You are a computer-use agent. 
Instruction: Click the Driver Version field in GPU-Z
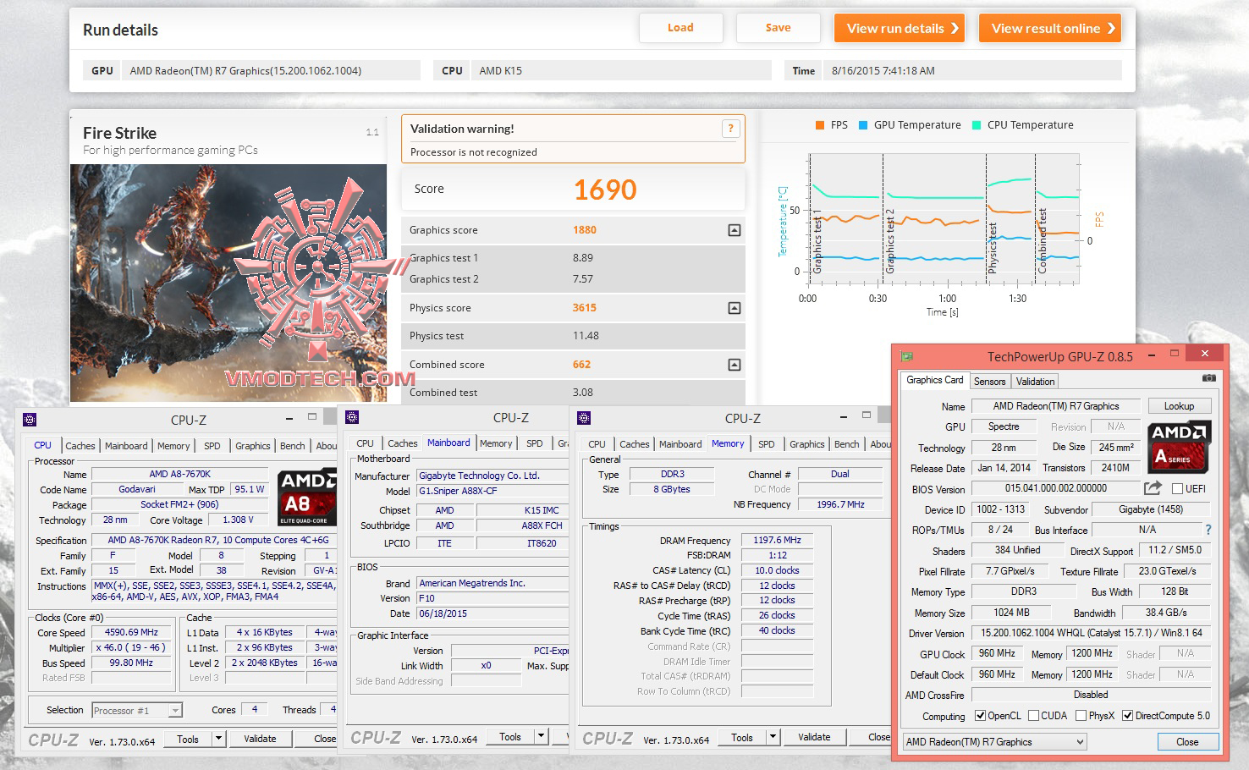click(1091, 633)
